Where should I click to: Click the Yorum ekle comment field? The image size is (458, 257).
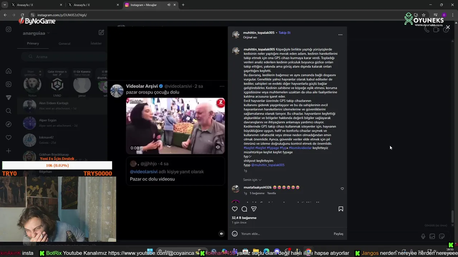pyautogui.click(x=286, y=234)
